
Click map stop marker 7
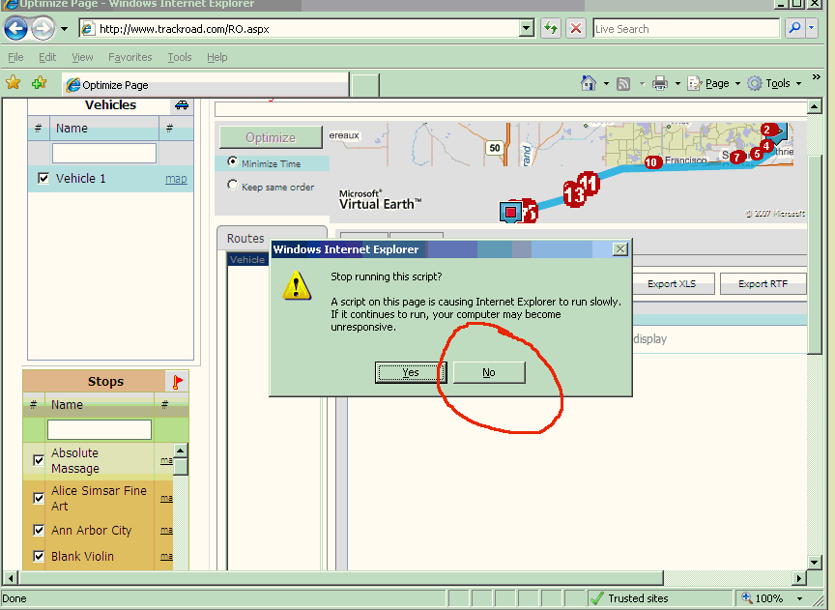[x=737, y=158]
